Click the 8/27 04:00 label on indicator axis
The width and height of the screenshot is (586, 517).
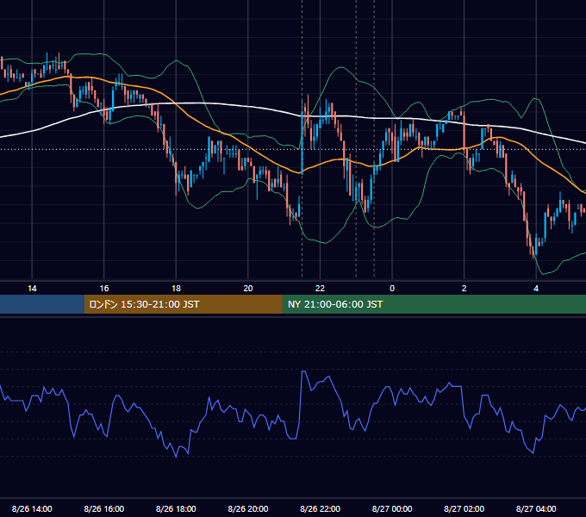(x=536, y=508)
